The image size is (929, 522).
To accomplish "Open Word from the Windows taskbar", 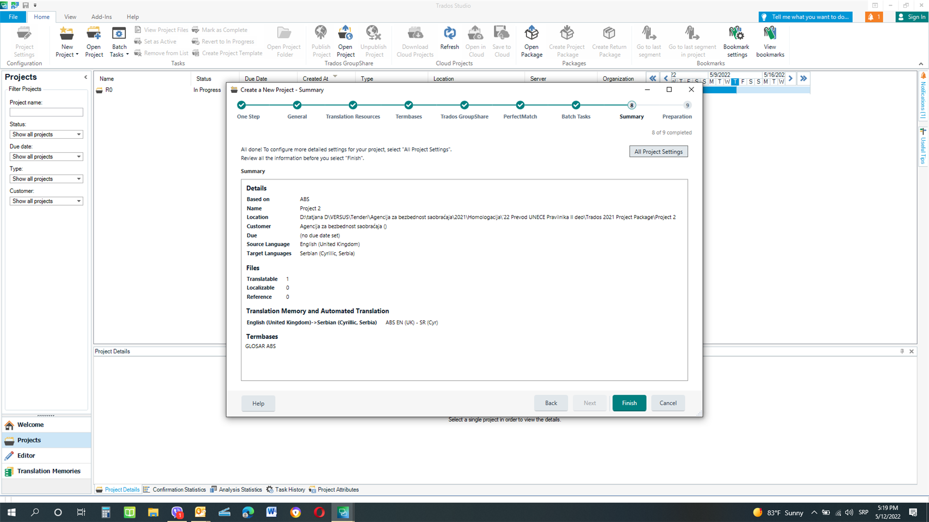I will pyautogui.click(x=271, y=512).
